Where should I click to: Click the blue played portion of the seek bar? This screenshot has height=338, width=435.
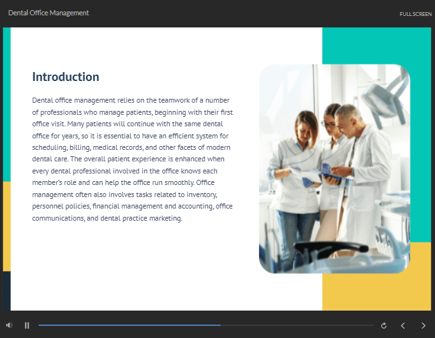coord(128,325)
